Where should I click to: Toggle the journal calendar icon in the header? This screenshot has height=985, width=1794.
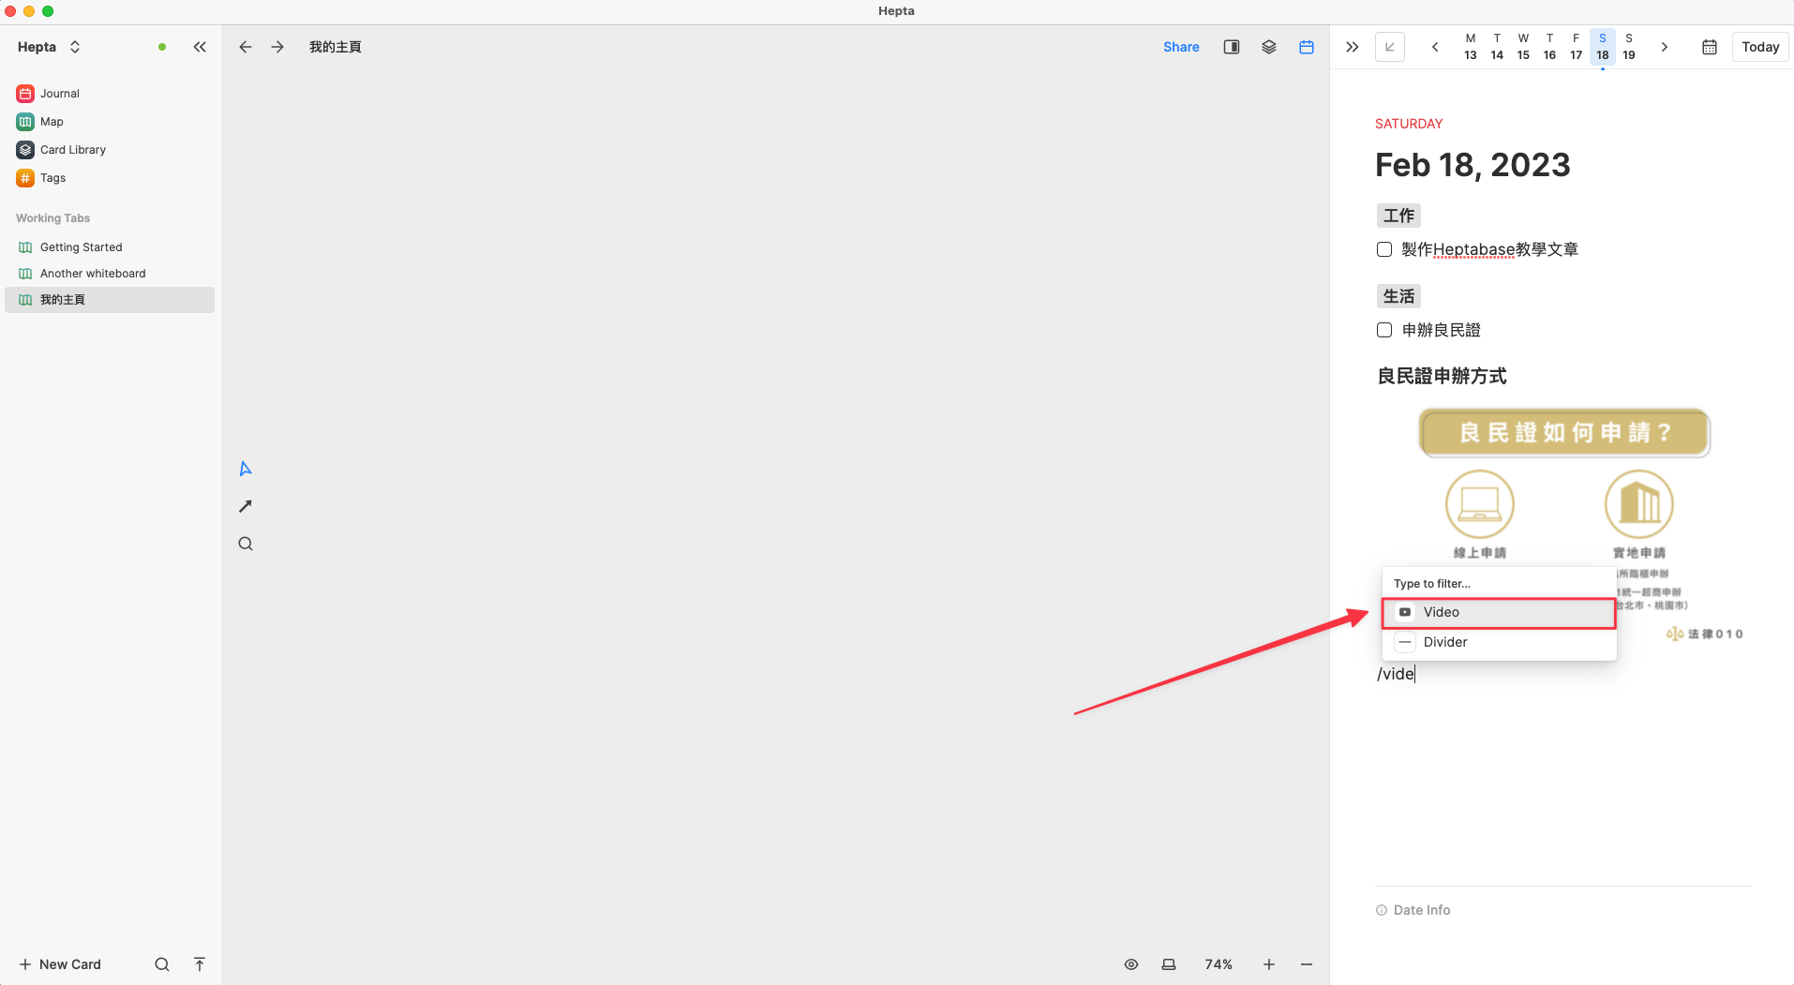(1307, 47)
